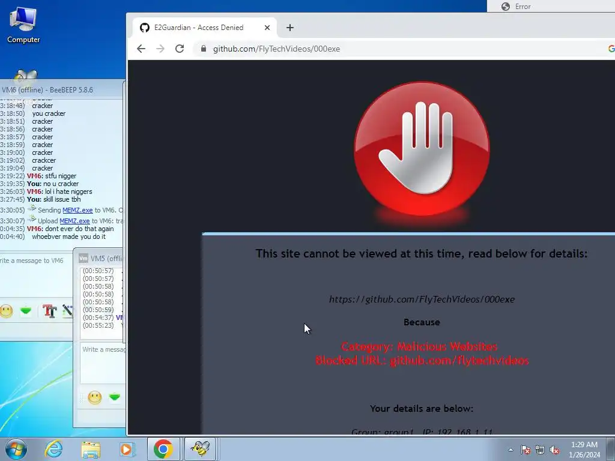Click the Blocked URL: github.com/flytechvideos text

point(422,360)
